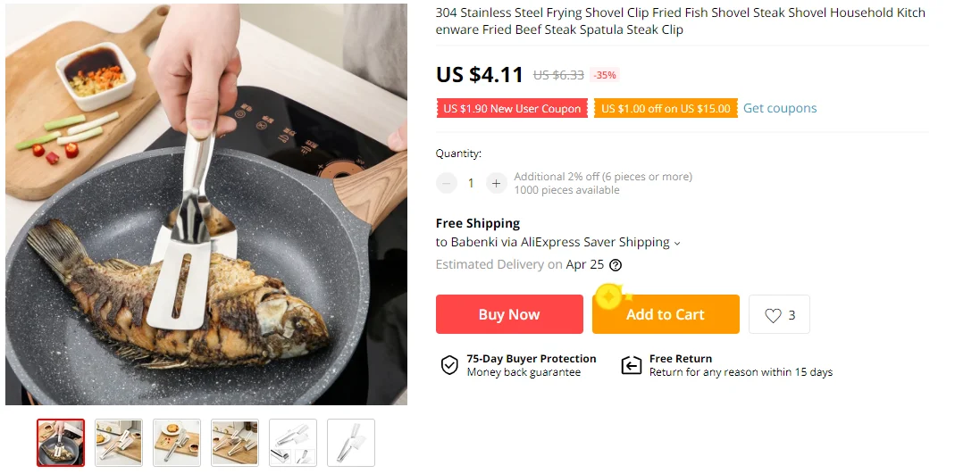The height and width of the screenshot is (474, 955).
Task: Click the Free Return arrow icon
Action: [x=632, y=365]
